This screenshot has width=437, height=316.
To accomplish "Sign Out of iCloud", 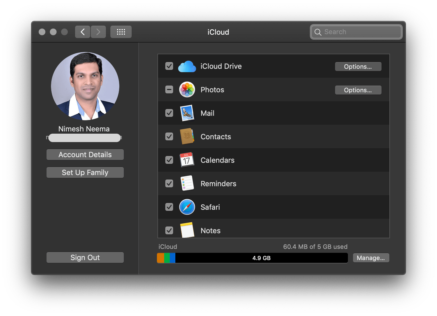I will click(x=85, y=258).
